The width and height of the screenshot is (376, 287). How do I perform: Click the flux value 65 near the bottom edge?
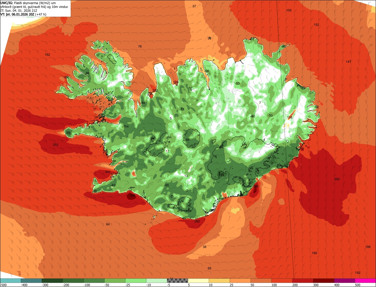[x=209, y=268]
